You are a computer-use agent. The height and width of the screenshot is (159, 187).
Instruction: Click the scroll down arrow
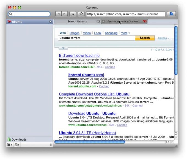point(176,138)
